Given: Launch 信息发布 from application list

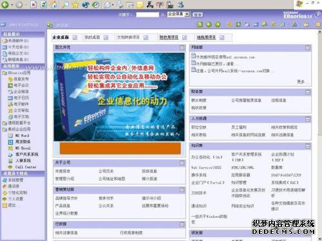Looking at the screenshot, I should coord(18,79).
